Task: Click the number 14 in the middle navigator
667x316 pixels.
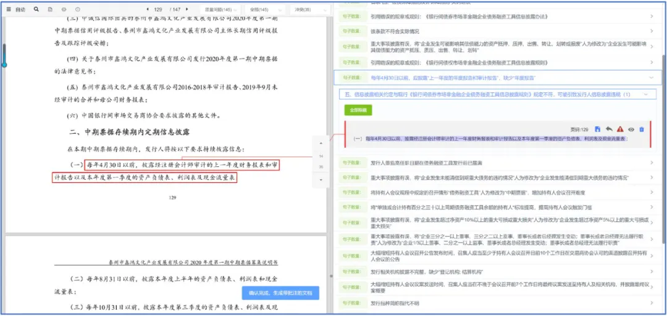Action: [x=321, y=156]
